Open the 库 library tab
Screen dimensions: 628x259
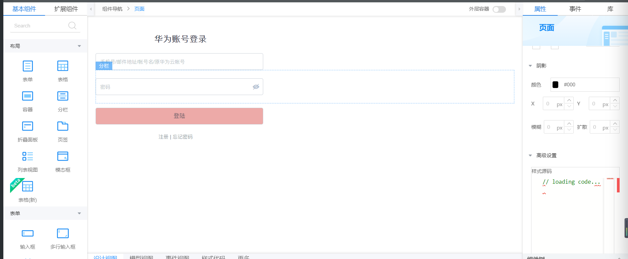click(x=610, y=9)
